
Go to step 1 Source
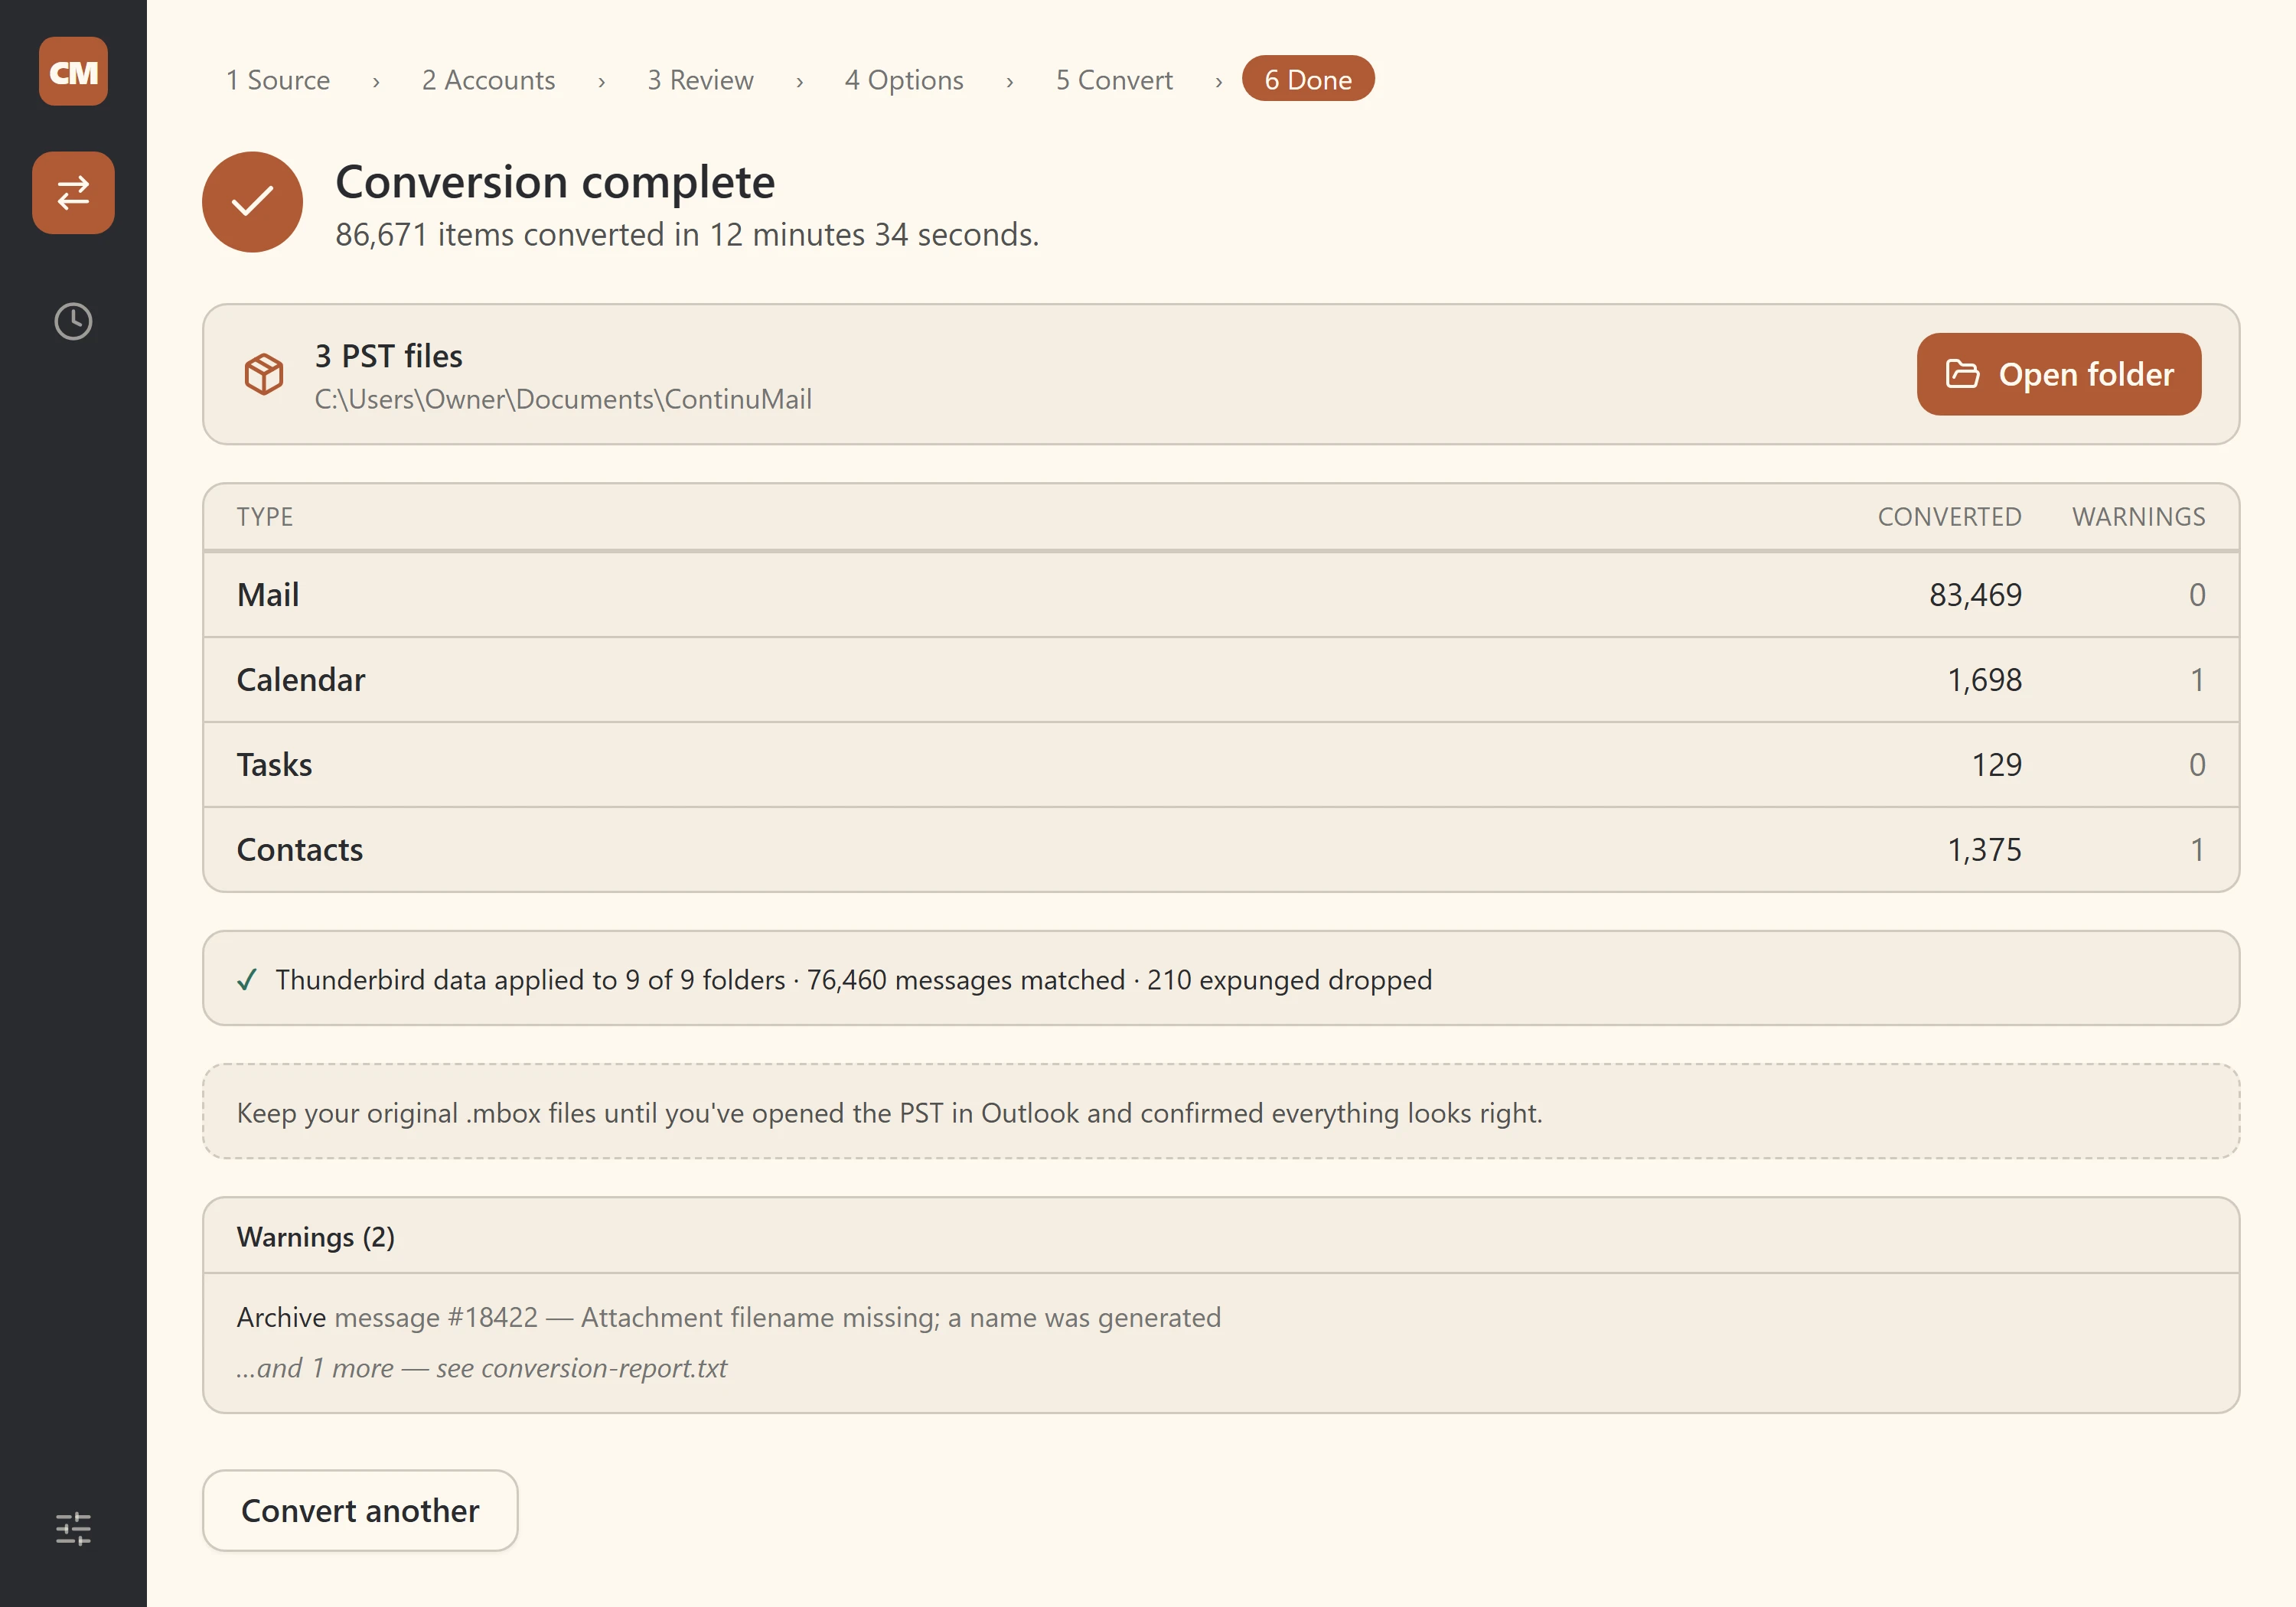pos(277,79)
